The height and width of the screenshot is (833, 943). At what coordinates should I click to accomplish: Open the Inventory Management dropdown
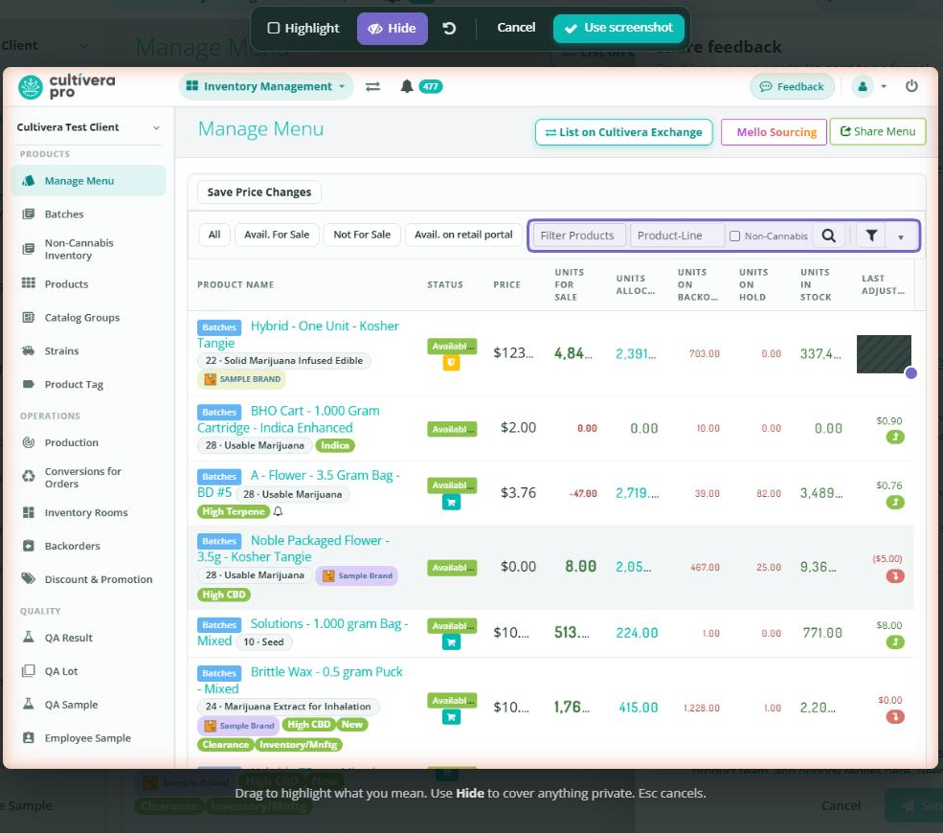tap(266, 86)
